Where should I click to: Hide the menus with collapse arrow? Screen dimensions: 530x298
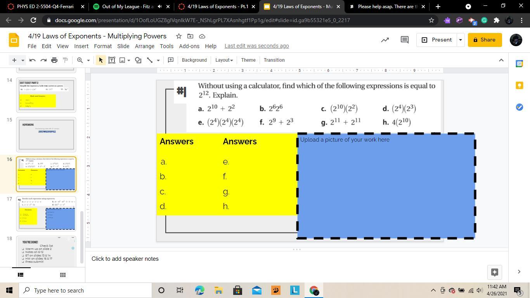point(501,60)
